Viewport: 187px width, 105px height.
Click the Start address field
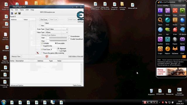57,38
